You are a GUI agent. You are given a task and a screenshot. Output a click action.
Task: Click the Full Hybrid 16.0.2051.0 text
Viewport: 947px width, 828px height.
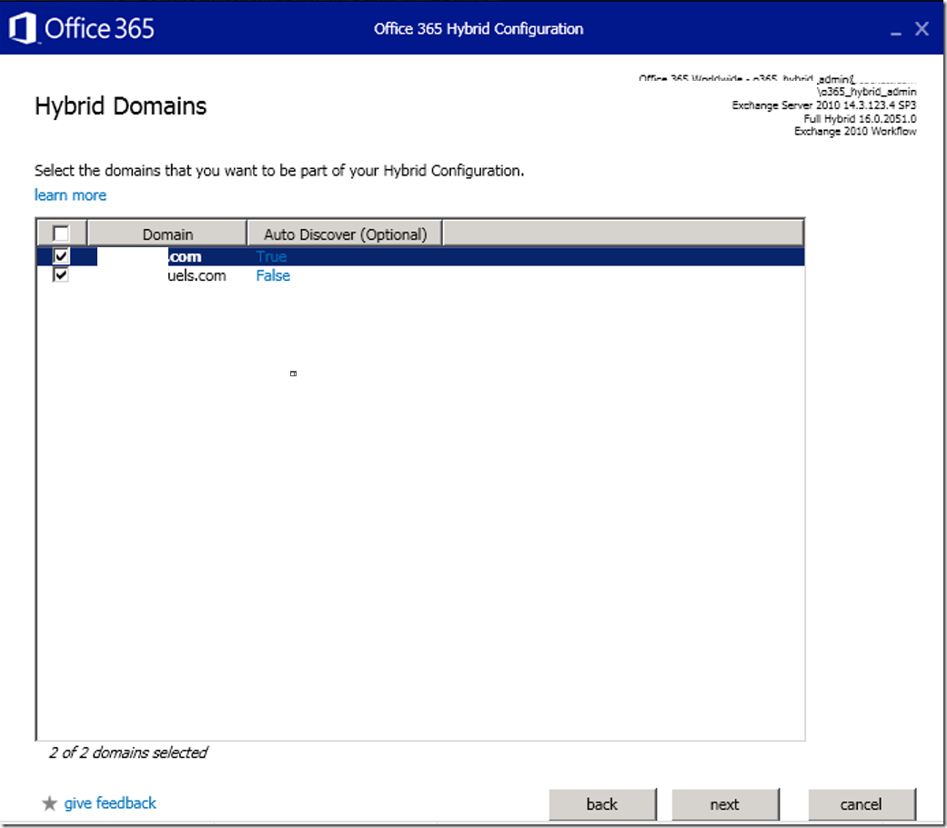(x=860, y=119)
